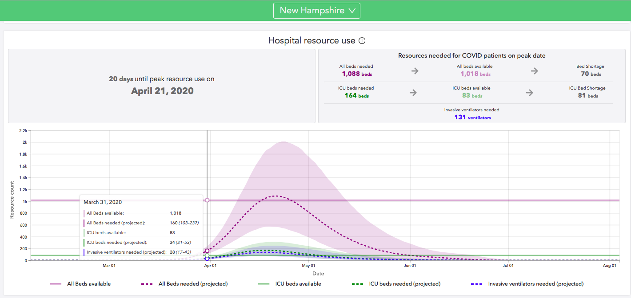Select the April 21, 2020 peak date text
631x298 pixels.
point(162,91)
